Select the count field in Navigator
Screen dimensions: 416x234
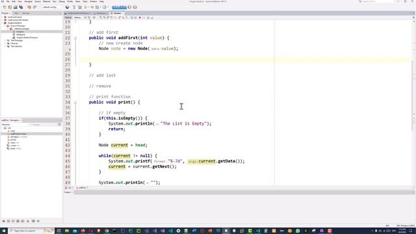pyautogui.click(x=15, y=146)
